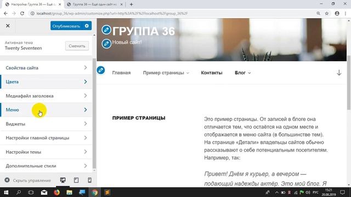The image size is (351, 197).
Task: Open Sublime Text from taskbar
Action: [x=107, y=192]
